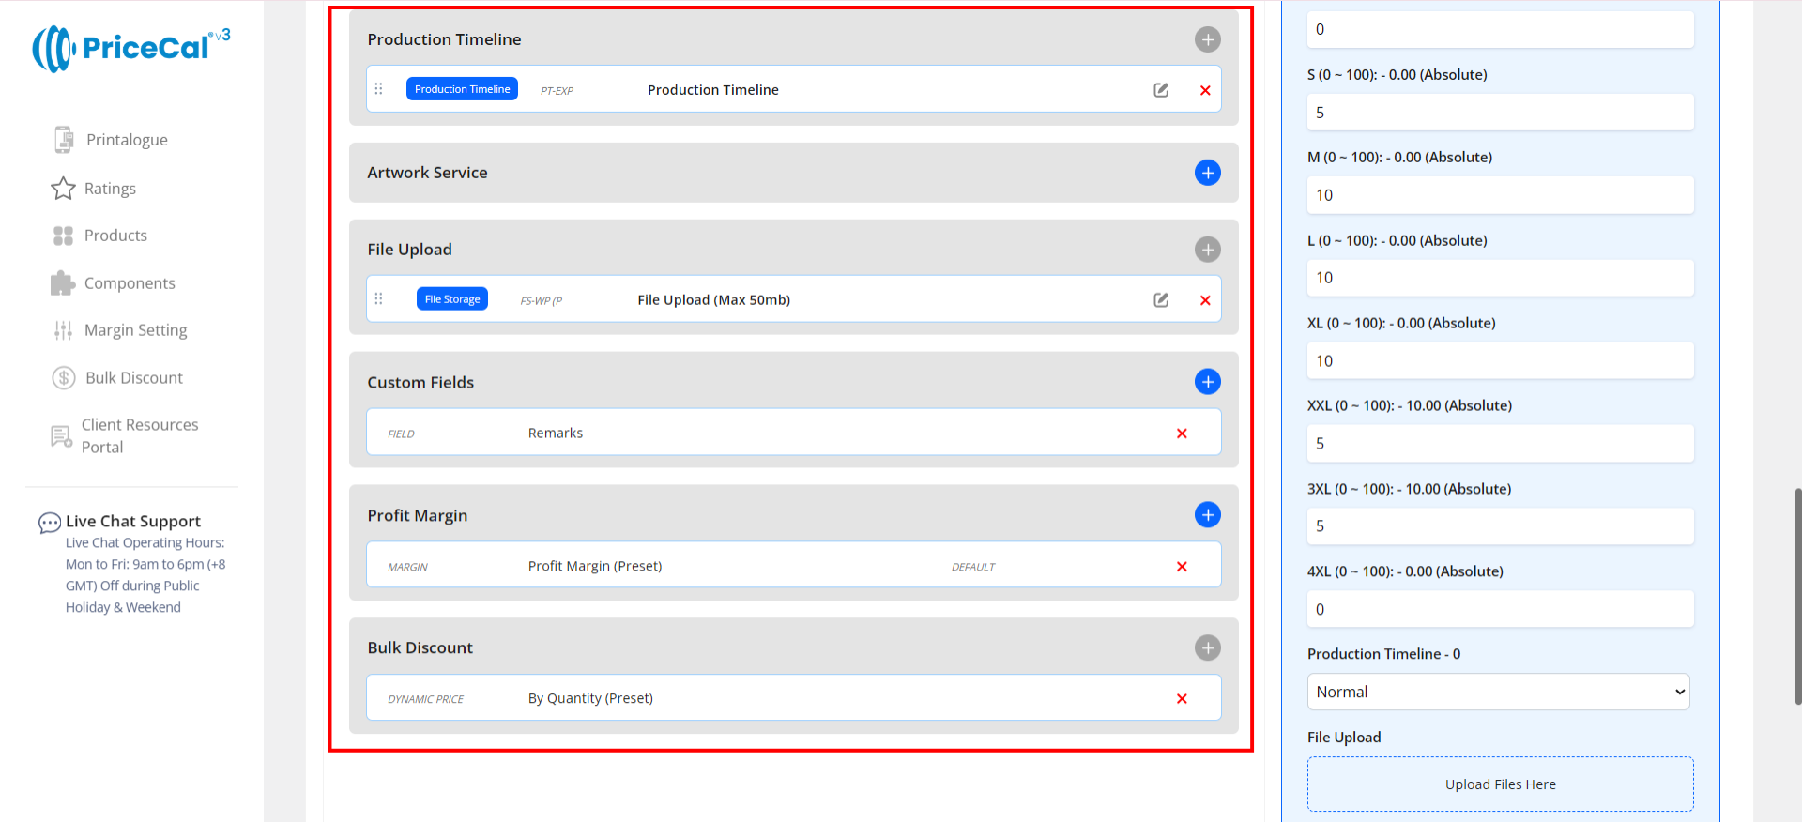Go to Margin Setting page
Image resolution: width=1802 pixels, height=822 pixels.
(x=135, y=330)
